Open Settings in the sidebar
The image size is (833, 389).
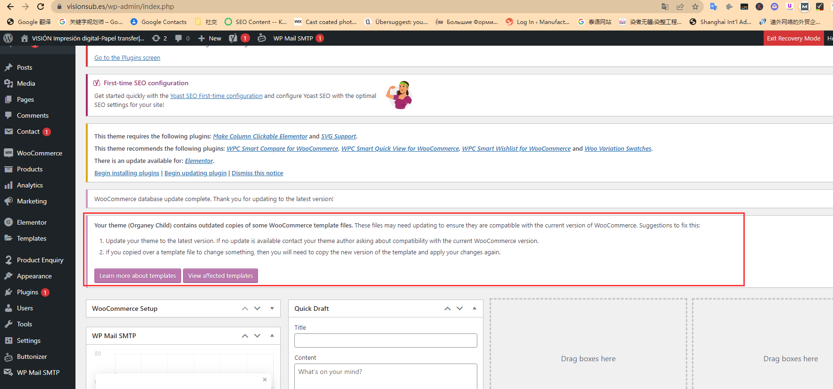pos(29,340)
